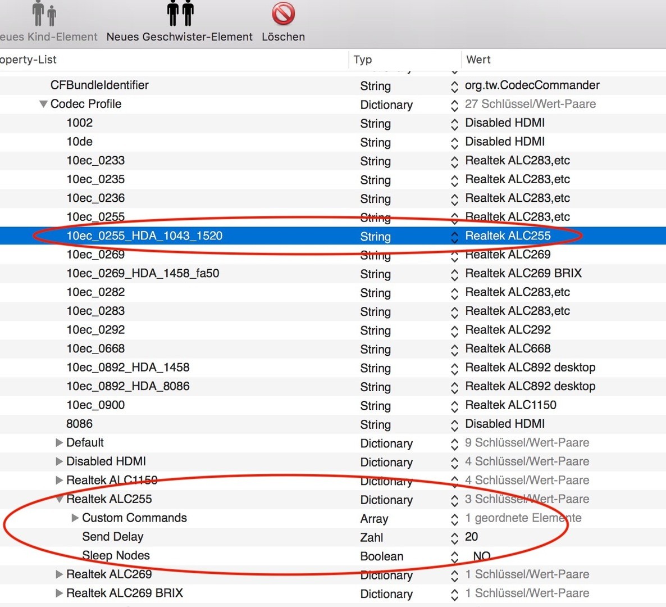Viewport: 666px width, 607px height.
Task: Select the 10de key row
Action: pyautogui.click(x=79, y=142)
